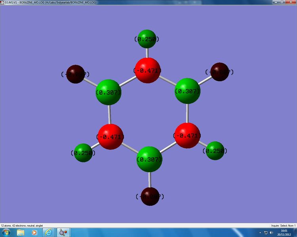
Task: Select upper-right green boron atom (0.307)
Action: pyautogui.click(x=187, y=91)
